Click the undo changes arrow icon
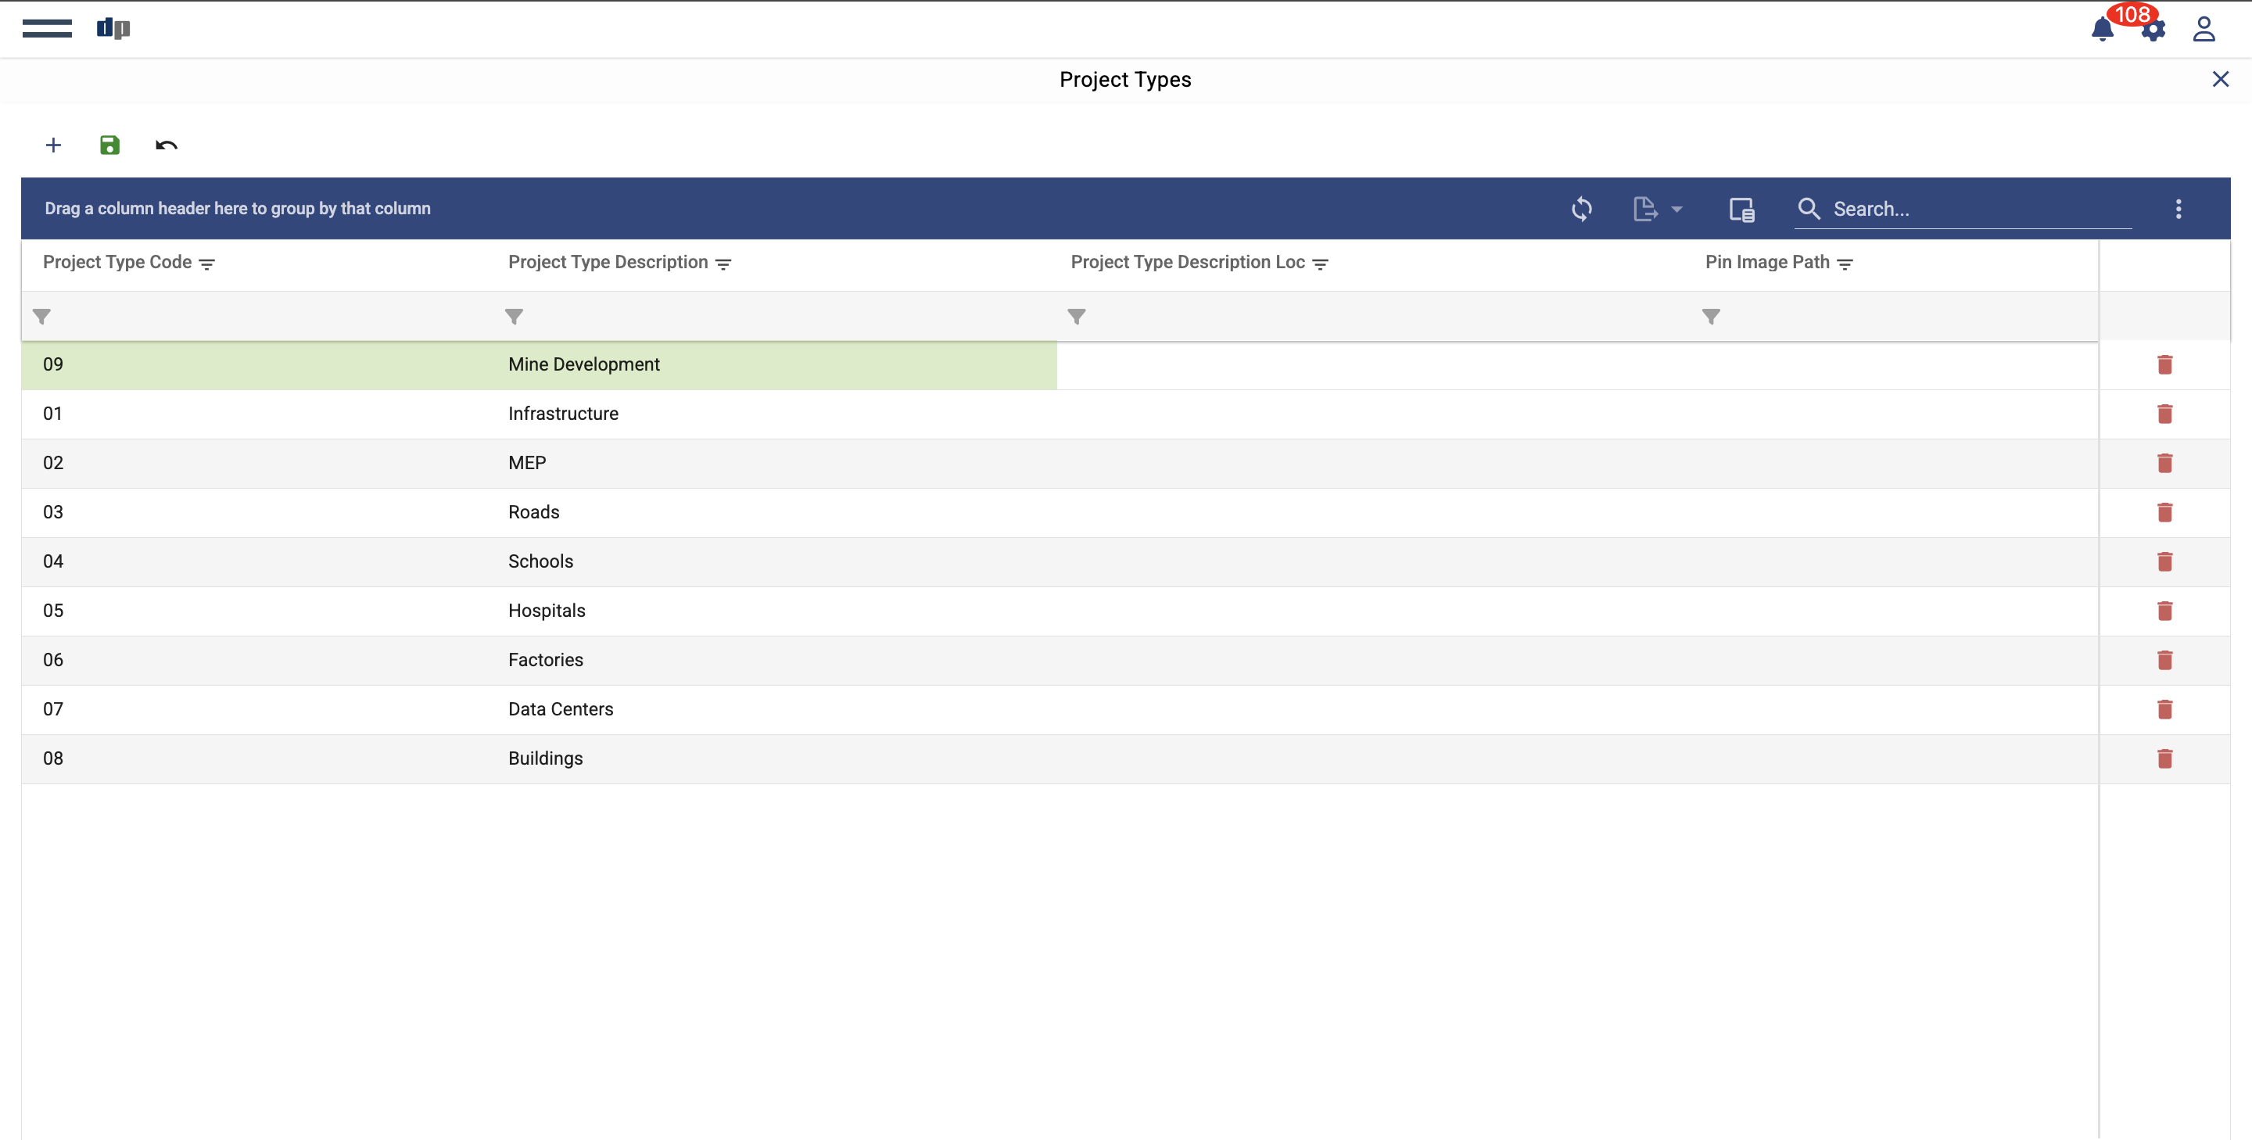The image size is (2252, 1140). (x=166, y=145)
